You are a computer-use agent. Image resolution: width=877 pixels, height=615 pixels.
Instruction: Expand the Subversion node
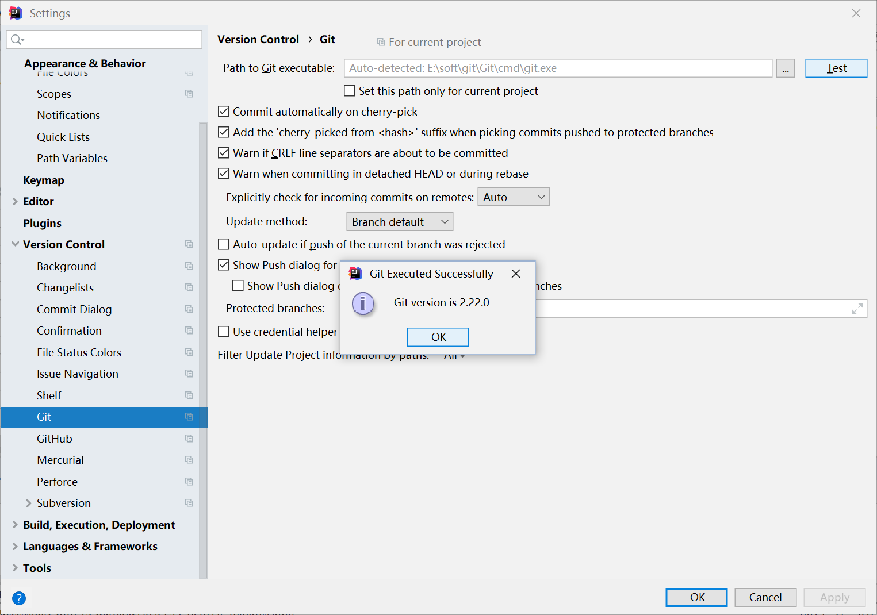(x=29, y=503)
